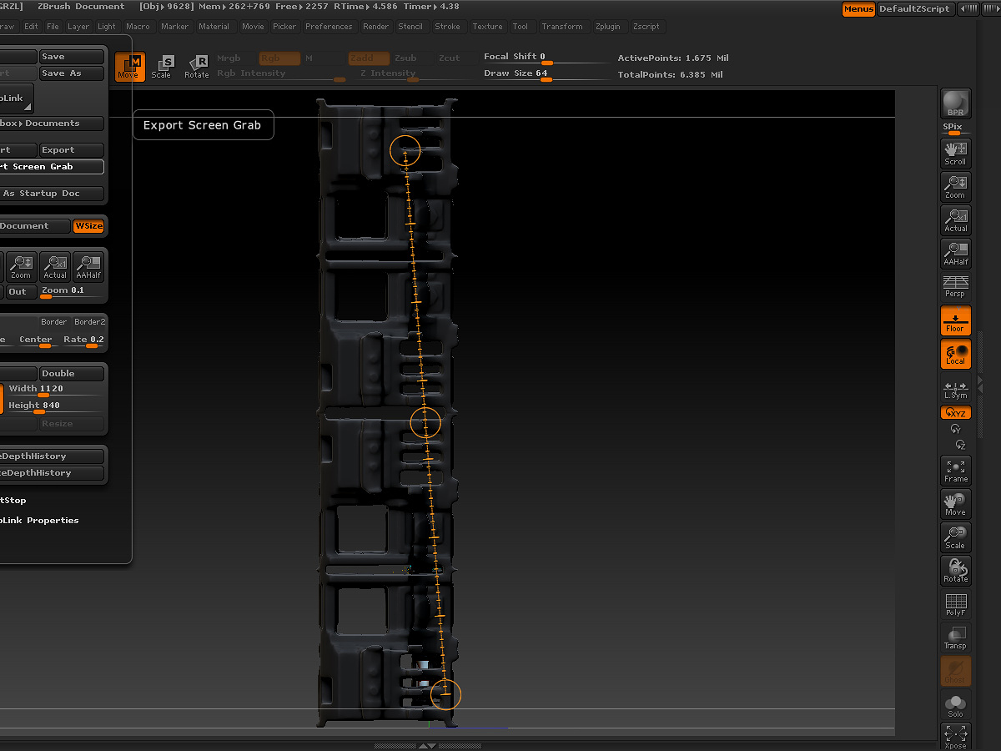Expand the bottom tray divider arrows
Screen dimensions: 1001x751
426,746
